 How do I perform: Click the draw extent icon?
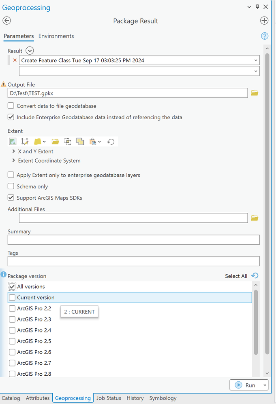click(x=25, y=142)
